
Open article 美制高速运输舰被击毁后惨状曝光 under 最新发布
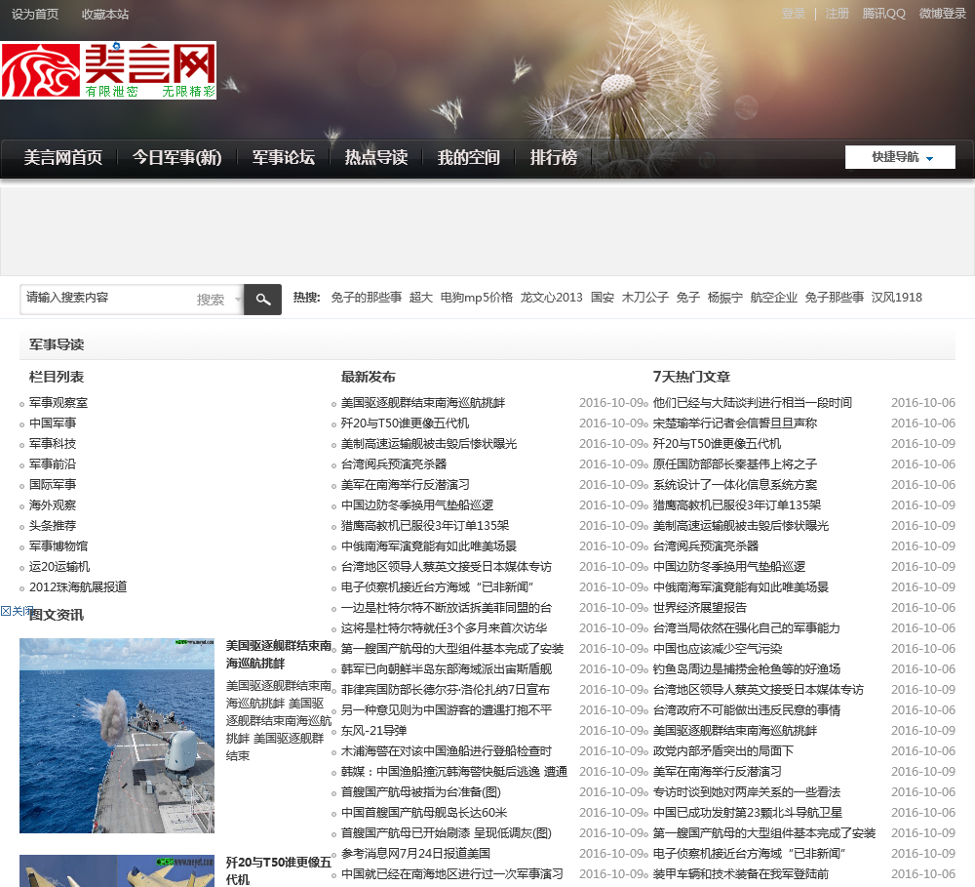click(429, 444)
